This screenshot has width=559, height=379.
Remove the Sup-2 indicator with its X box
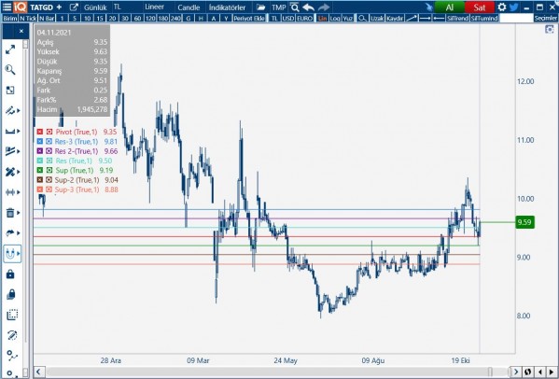[40, 179]
